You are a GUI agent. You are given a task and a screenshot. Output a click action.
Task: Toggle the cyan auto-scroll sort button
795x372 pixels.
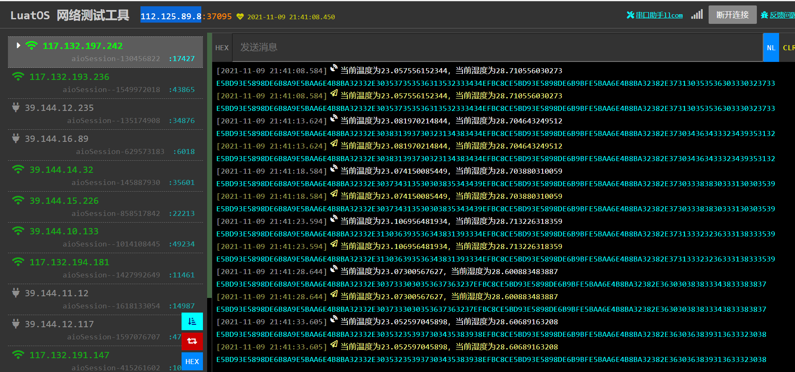click(192, 321)
